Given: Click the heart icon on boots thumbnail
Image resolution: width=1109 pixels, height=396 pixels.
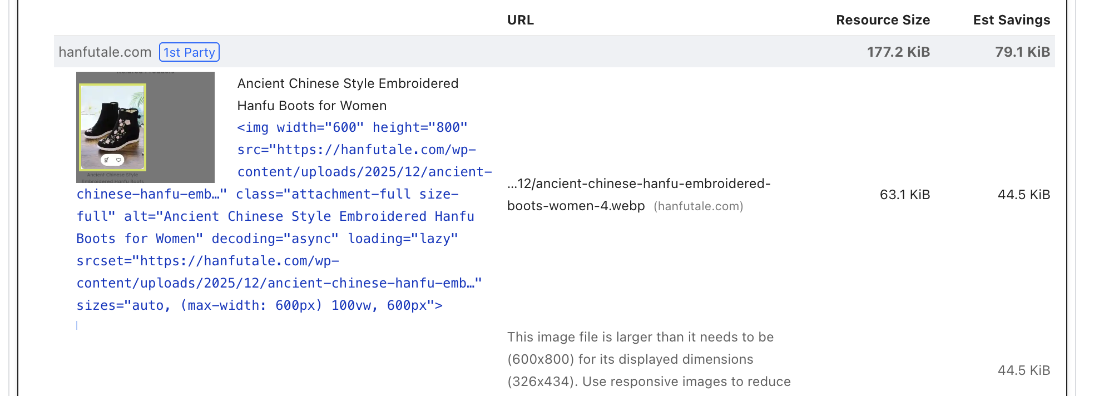Looking at the screenshot, I should pos(118,160).
